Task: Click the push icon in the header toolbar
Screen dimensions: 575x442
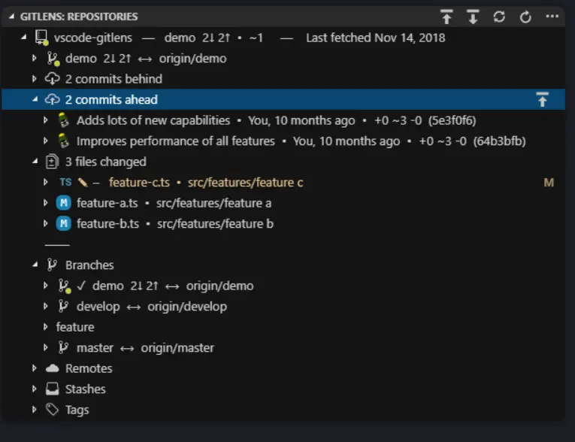Action: [x=447, y=17]
